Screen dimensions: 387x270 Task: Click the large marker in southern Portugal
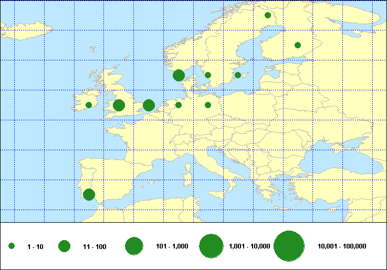coord(89,195)
